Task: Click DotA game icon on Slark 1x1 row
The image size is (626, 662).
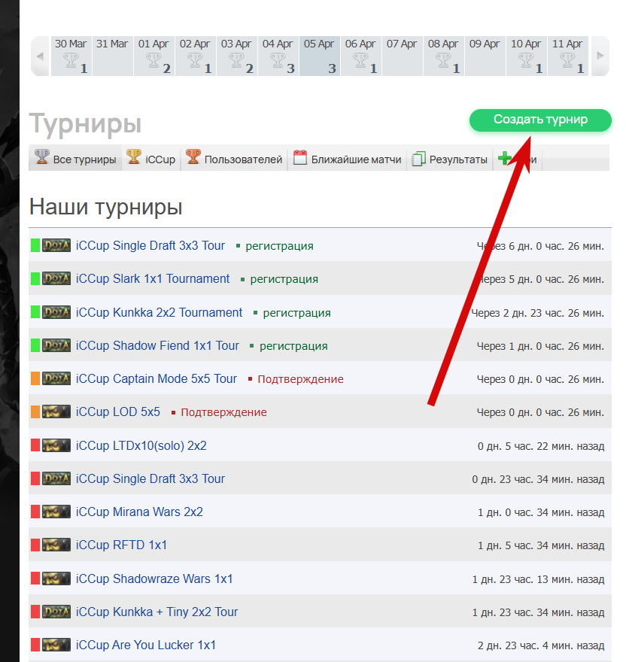Action: point(56,278)
